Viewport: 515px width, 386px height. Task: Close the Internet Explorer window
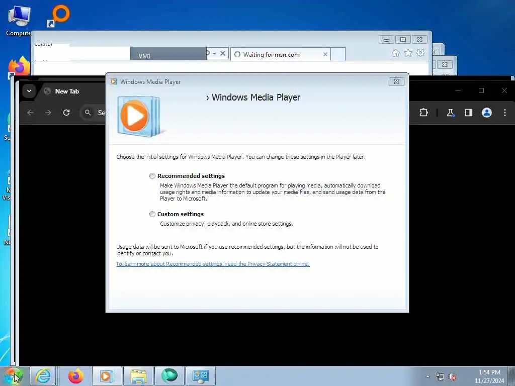tap(419, 40)
